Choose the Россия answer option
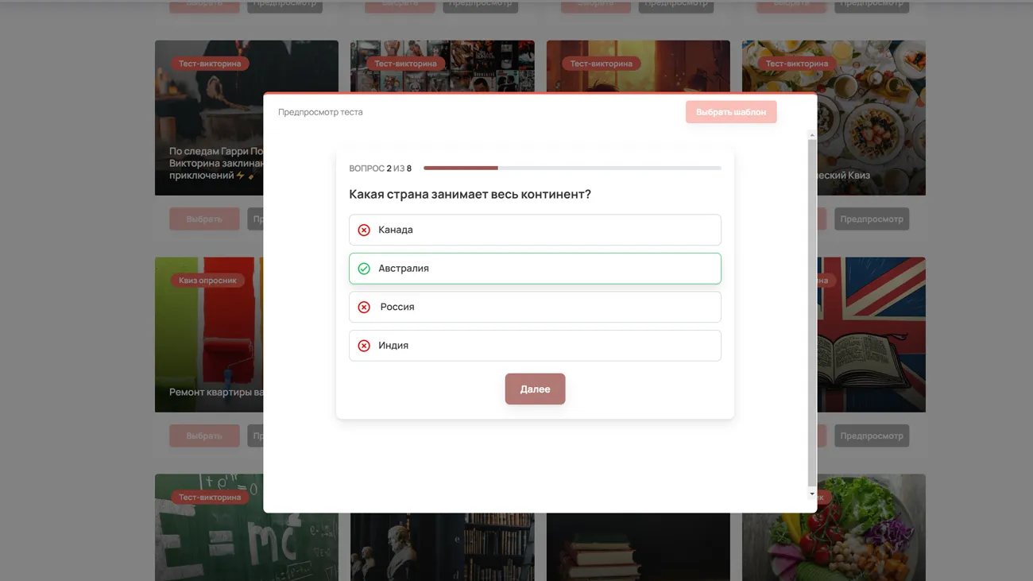Screen dimensions: 1033x581 coord(535,307)
